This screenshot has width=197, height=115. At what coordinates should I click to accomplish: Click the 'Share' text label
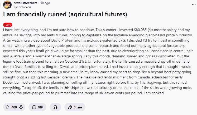tap(78, 107)
